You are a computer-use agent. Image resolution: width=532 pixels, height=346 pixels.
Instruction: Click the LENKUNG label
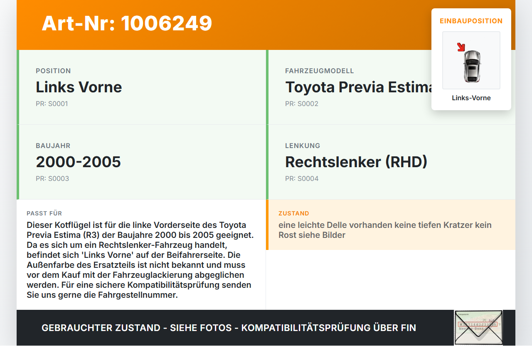click(303, 146)
